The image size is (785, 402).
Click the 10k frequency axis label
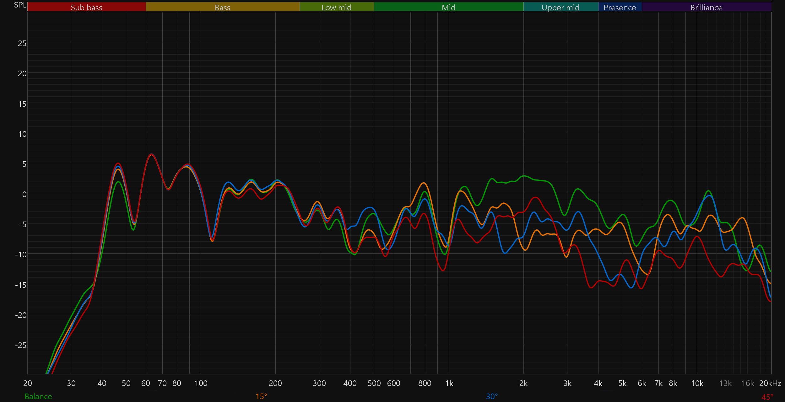[697, 383]
